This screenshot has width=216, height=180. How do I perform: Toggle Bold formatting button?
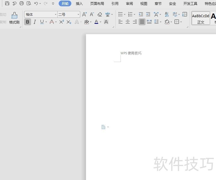[x=28, y=22]
